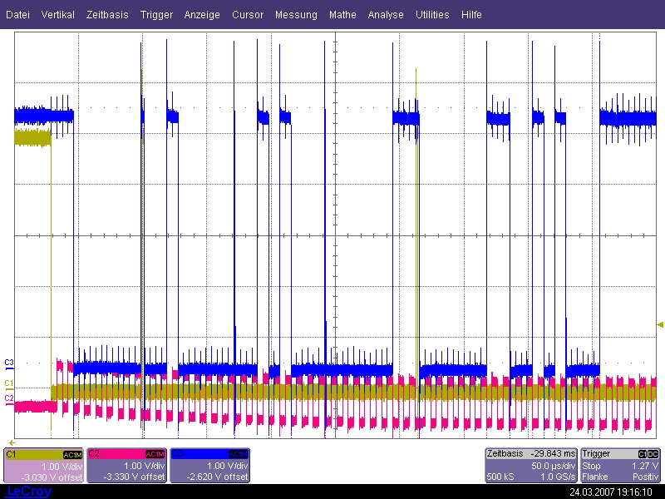
Task: Open the Hilfe menu
Action: click(x=471, y=15)
